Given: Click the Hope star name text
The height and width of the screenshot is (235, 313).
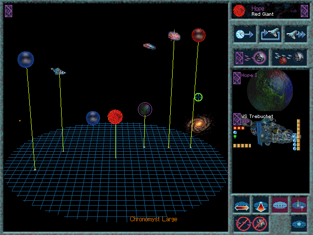Looking at the screenshot, I should pos(258,8).
